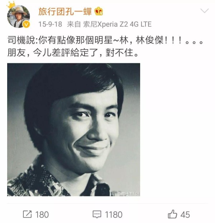View the 1180 comments count
The height and width of the screenshot is (223, 215).
[x=114, y=214]
